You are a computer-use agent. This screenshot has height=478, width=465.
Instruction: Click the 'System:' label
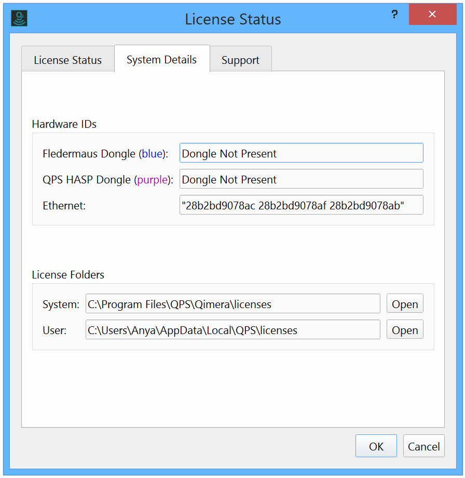click(61, 304)
